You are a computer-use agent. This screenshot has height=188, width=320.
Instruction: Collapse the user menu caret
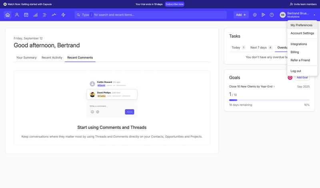(x=314, y=15)
